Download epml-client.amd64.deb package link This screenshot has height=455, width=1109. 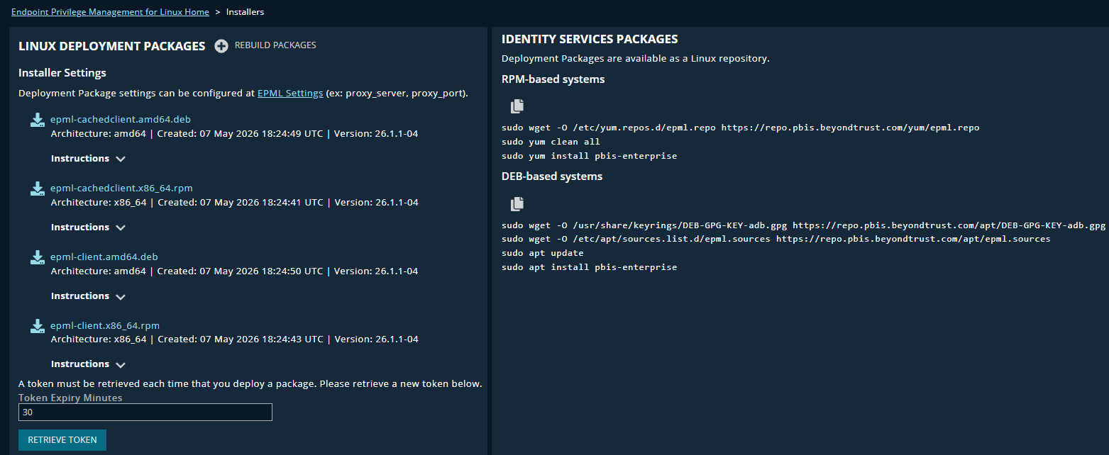click(104, 257)
